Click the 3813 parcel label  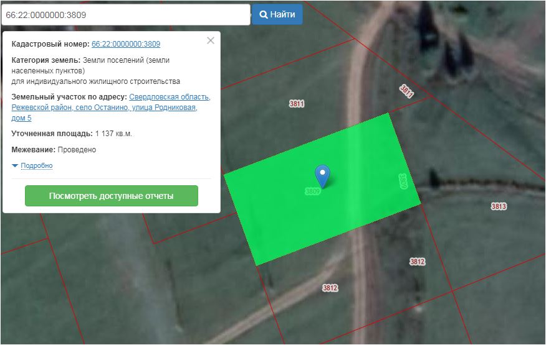pos(499,206)
